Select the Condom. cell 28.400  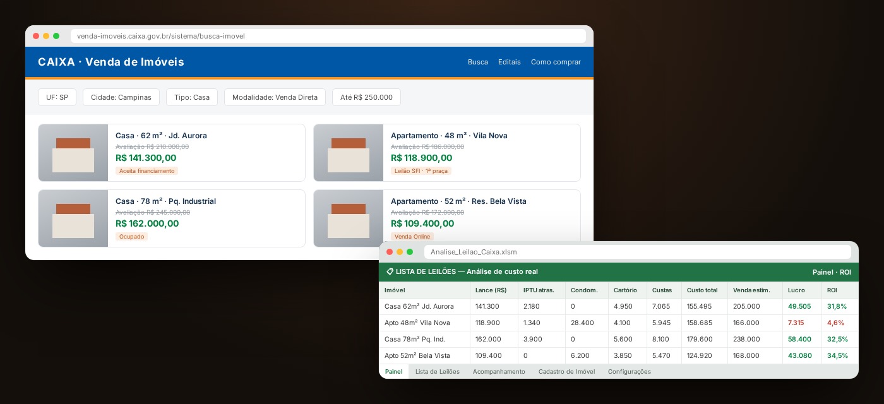(x=587, y=323)
